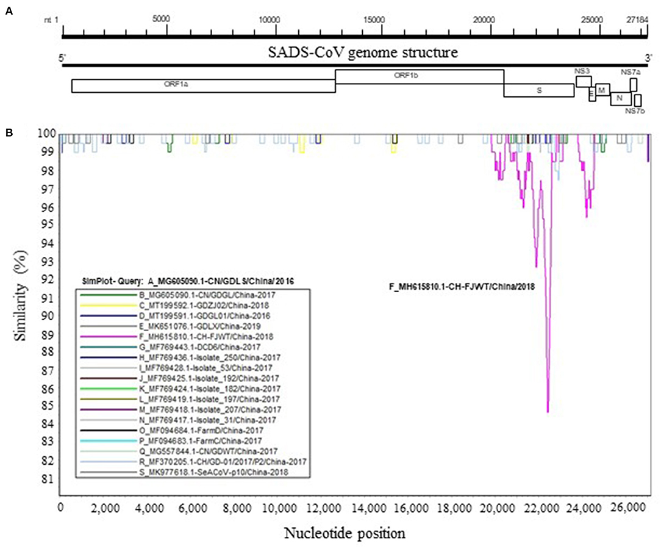
Task: Select the panel B label
Action: (9, 133)
